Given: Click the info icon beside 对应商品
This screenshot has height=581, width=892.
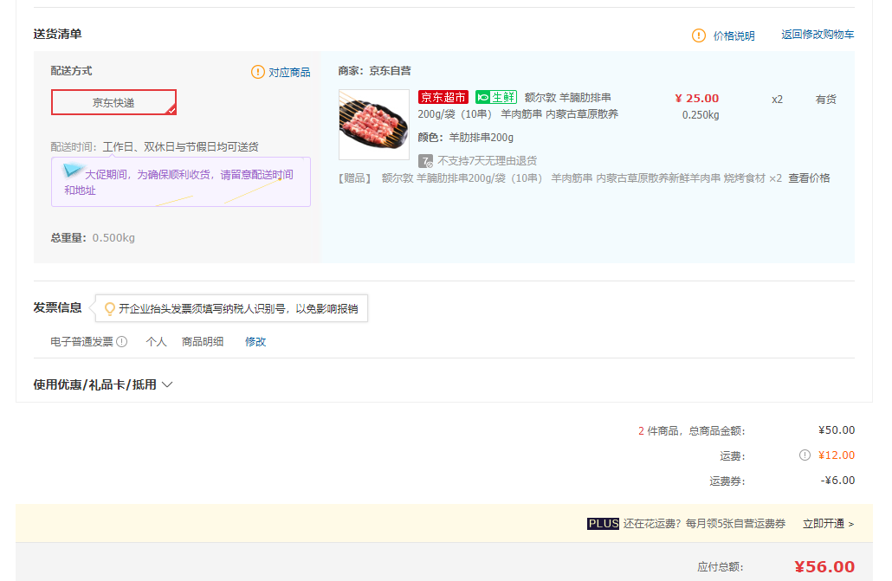Looking at the screenshot, I should 258,72.
